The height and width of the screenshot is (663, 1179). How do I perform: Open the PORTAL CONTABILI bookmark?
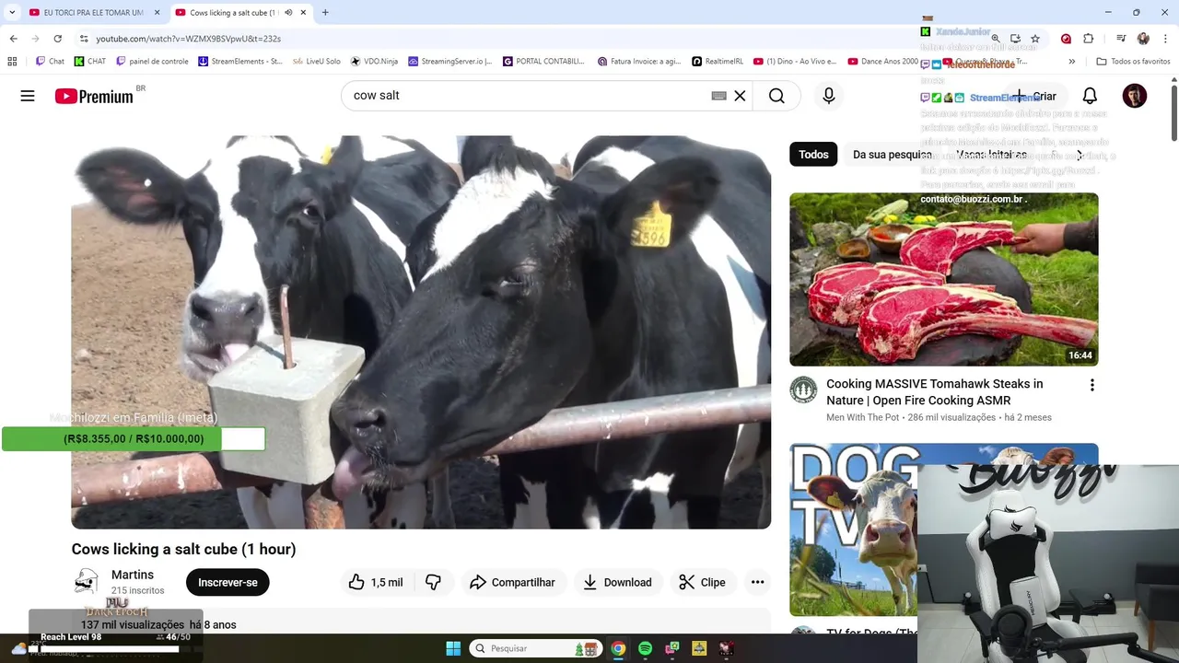tap(543, 62)
